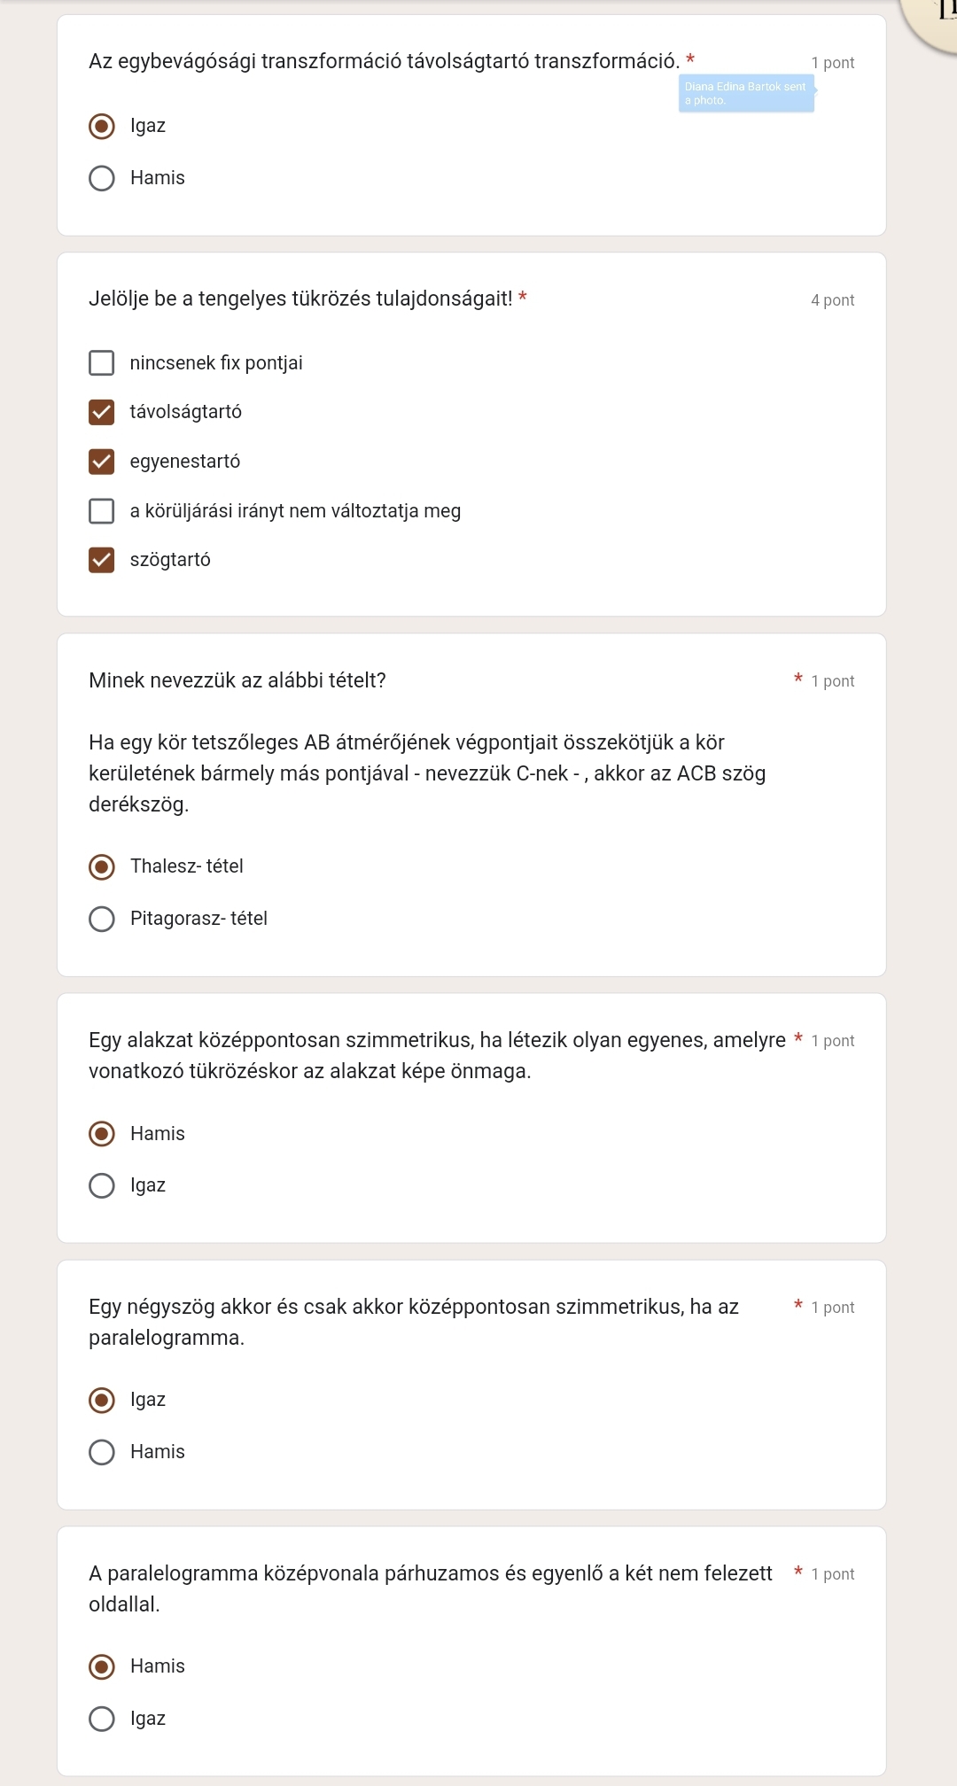Click the 'Minek nevezzük az alábbi tételt?' question title

(x=237, y=680)
